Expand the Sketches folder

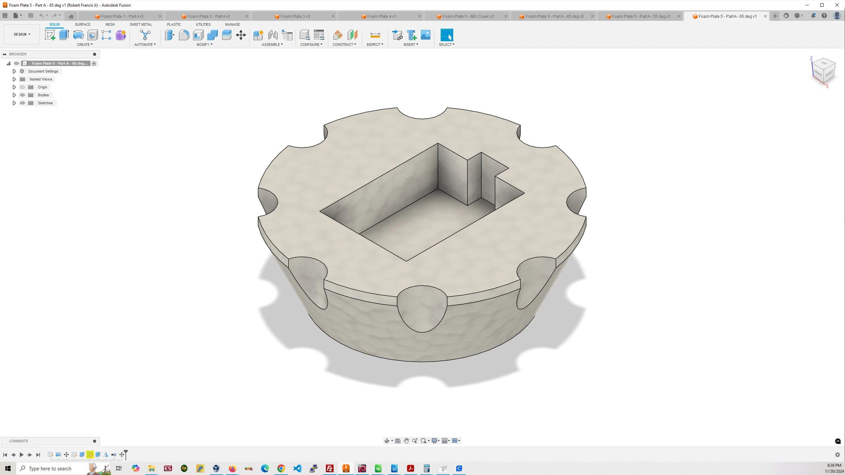tap(14, 103)
